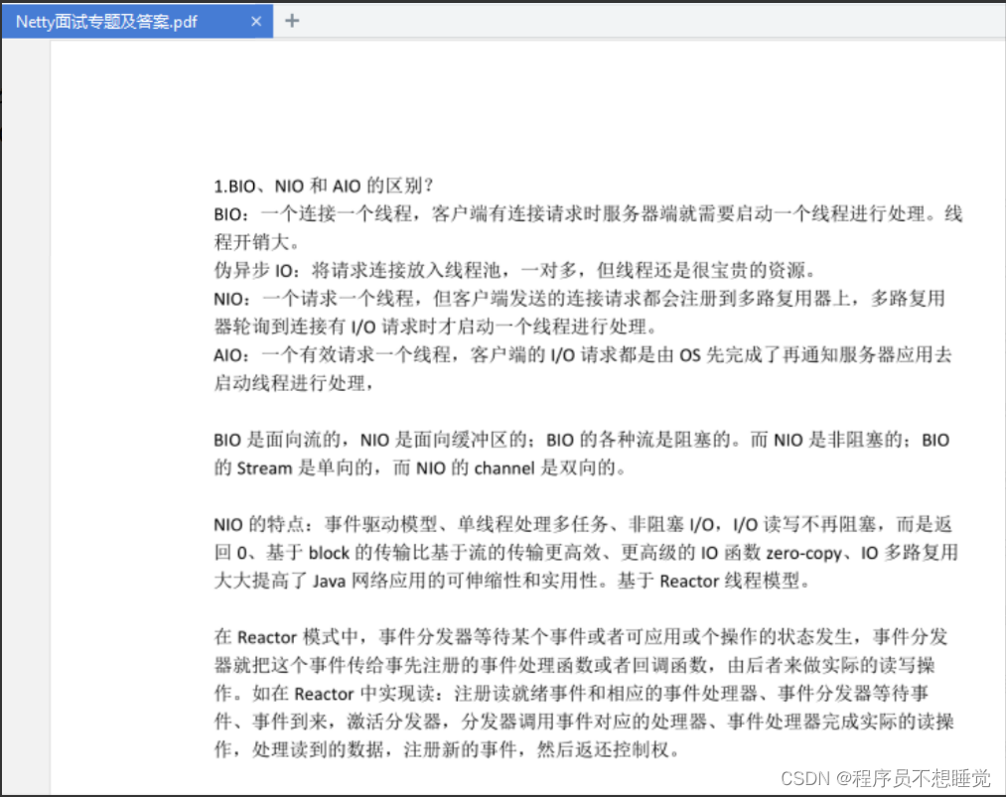1006x797 pixels.
Task: Close the Netty面试专题及答案.pdf tab
Action: click(256, 21)
